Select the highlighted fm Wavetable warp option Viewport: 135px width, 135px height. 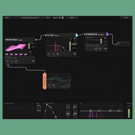point(16,58)
